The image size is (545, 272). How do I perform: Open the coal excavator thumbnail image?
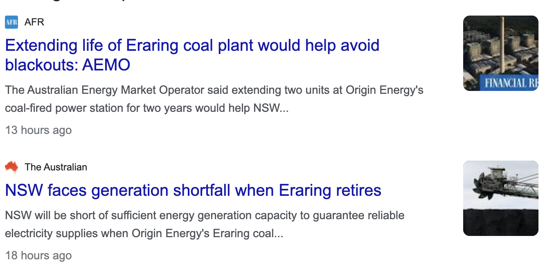pos(500,198)
